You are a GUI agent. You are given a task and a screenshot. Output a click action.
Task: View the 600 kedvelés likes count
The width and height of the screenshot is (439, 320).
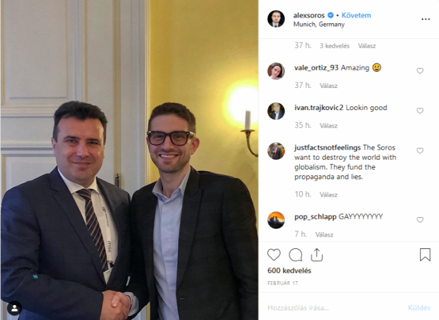click(289, 270)
